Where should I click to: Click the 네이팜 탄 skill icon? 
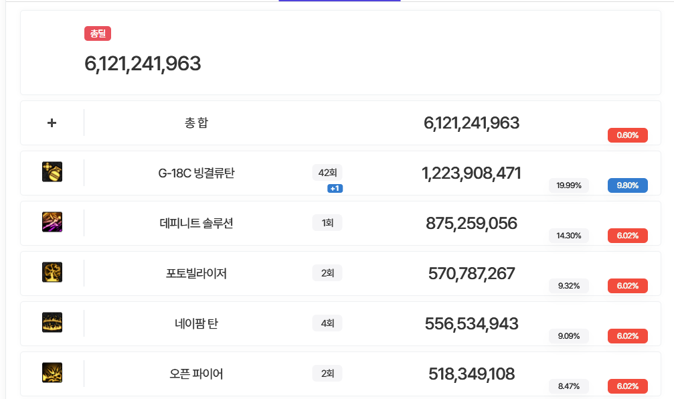coord(52,323)
